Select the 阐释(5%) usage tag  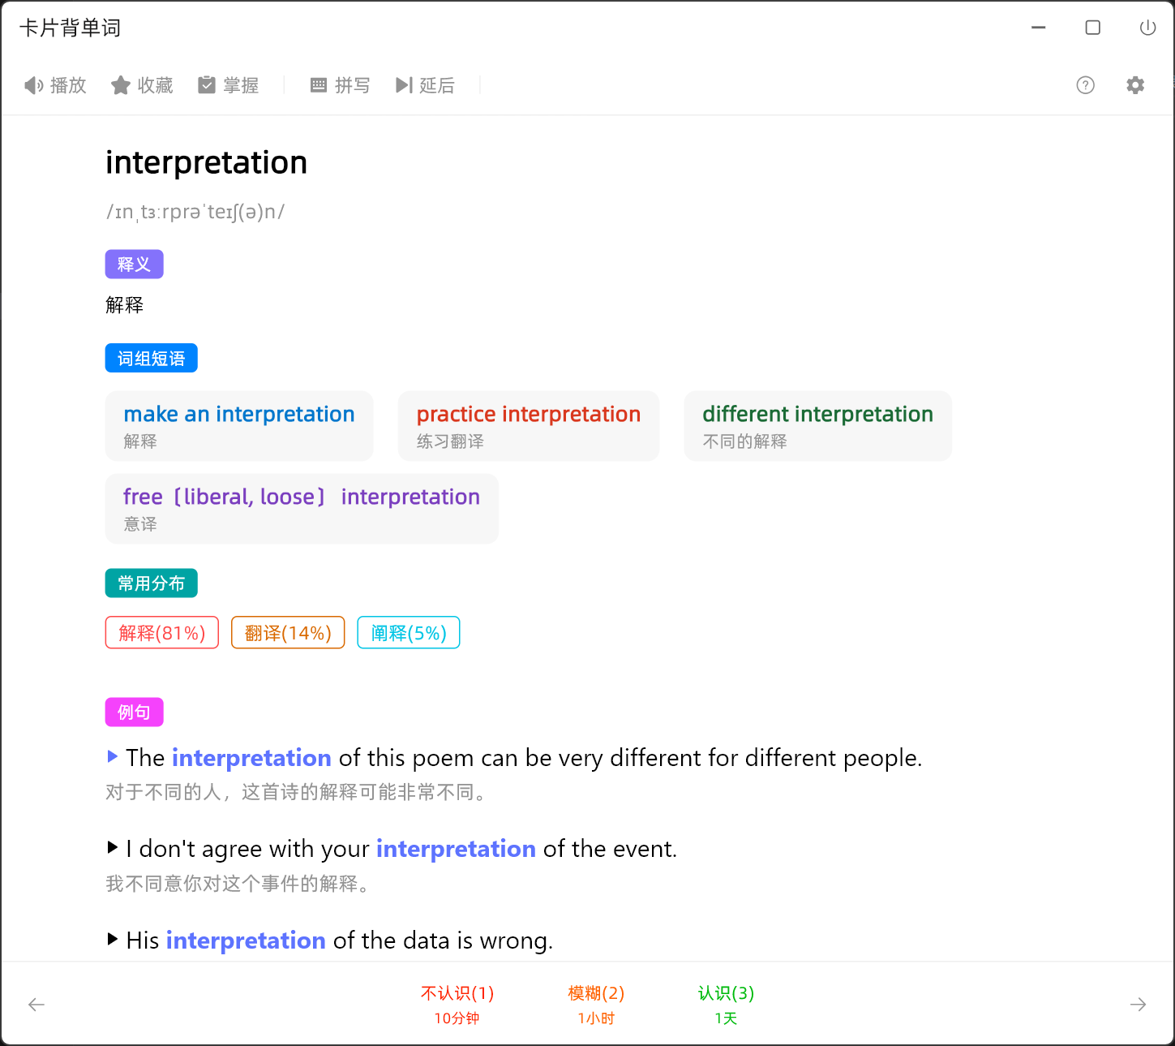tap(409, 633)
